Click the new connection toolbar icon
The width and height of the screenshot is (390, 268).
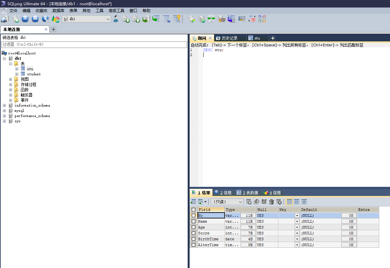[5, 19]
